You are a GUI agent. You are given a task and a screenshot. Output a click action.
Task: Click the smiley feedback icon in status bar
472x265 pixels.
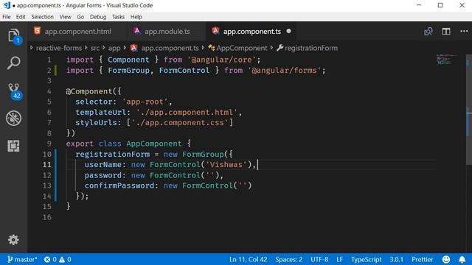click(446, 259)
